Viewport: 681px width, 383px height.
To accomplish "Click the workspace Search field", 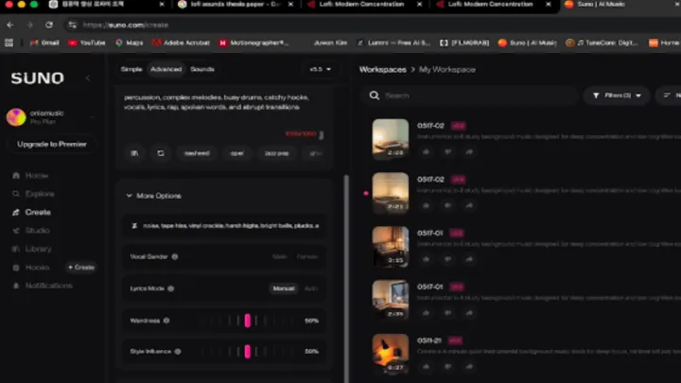I will point(469,96).
